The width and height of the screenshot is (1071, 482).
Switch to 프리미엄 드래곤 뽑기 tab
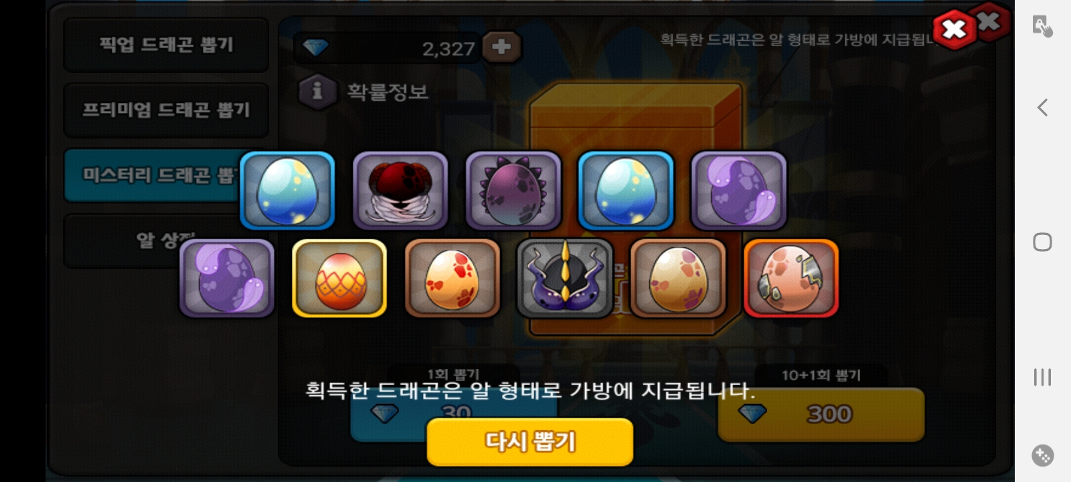[x=166, y=110]
